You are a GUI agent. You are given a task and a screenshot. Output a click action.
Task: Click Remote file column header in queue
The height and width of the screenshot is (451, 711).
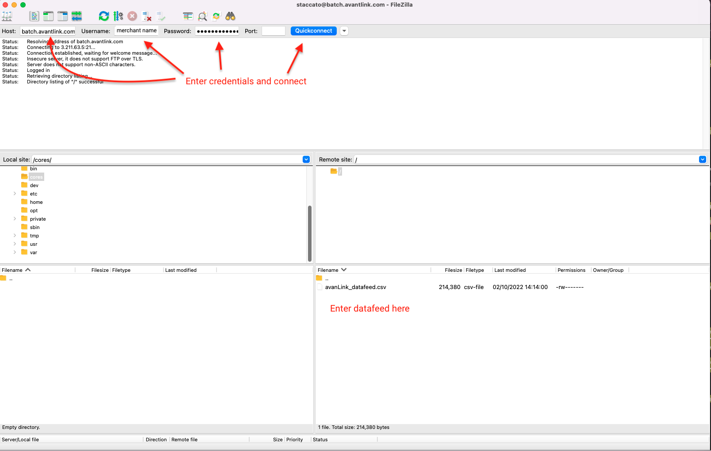[x=209, y=440]
